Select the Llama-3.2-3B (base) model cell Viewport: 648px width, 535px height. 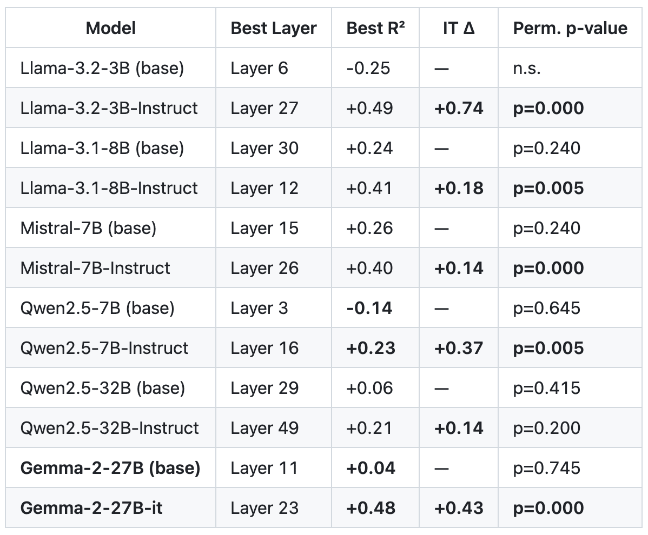pyautogui.click(x=102, y=68)
